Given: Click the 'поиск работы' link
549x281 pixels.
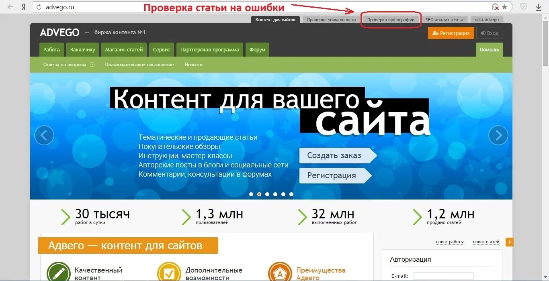Looking at the screenshot, I should pos(450,242).
